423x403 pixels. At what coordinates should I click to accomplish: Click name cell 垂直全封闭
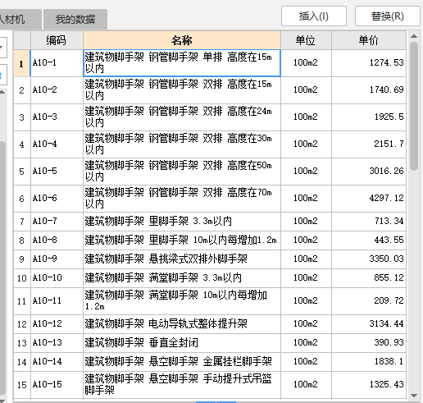click(x=182, y=343)
